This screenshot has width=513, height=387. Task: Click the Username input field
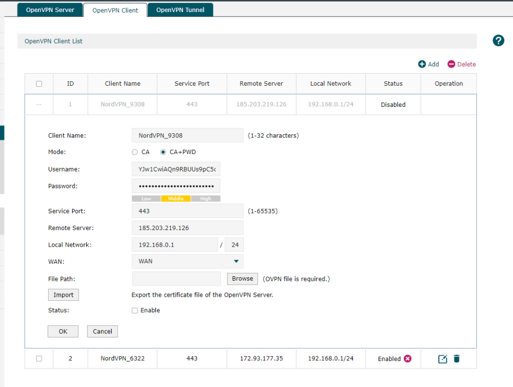click(176, 169)
